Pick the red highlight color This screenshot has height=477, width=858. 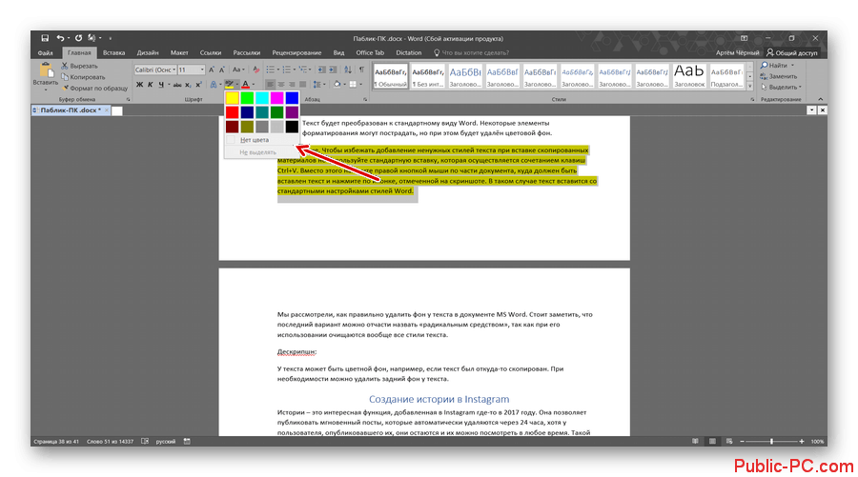pos(233,112)
